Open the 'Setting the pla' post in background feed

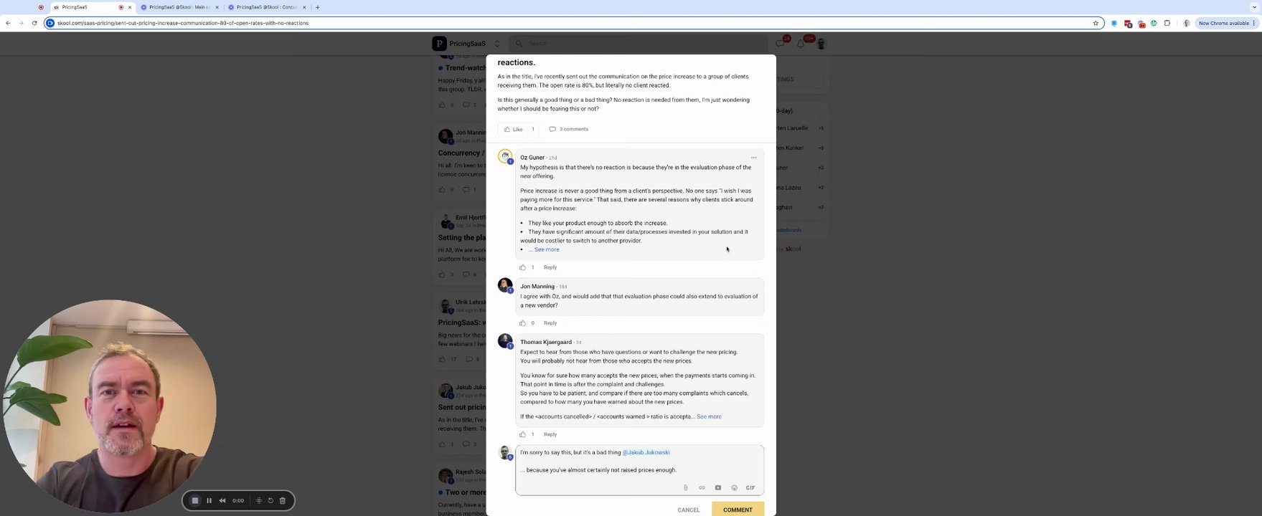[x=462, y=237]
